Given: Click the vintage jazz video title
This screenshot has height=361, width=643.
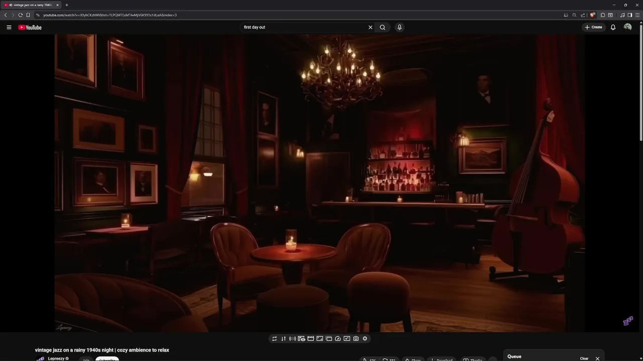Looking at the screenshot, I should 102,350.
